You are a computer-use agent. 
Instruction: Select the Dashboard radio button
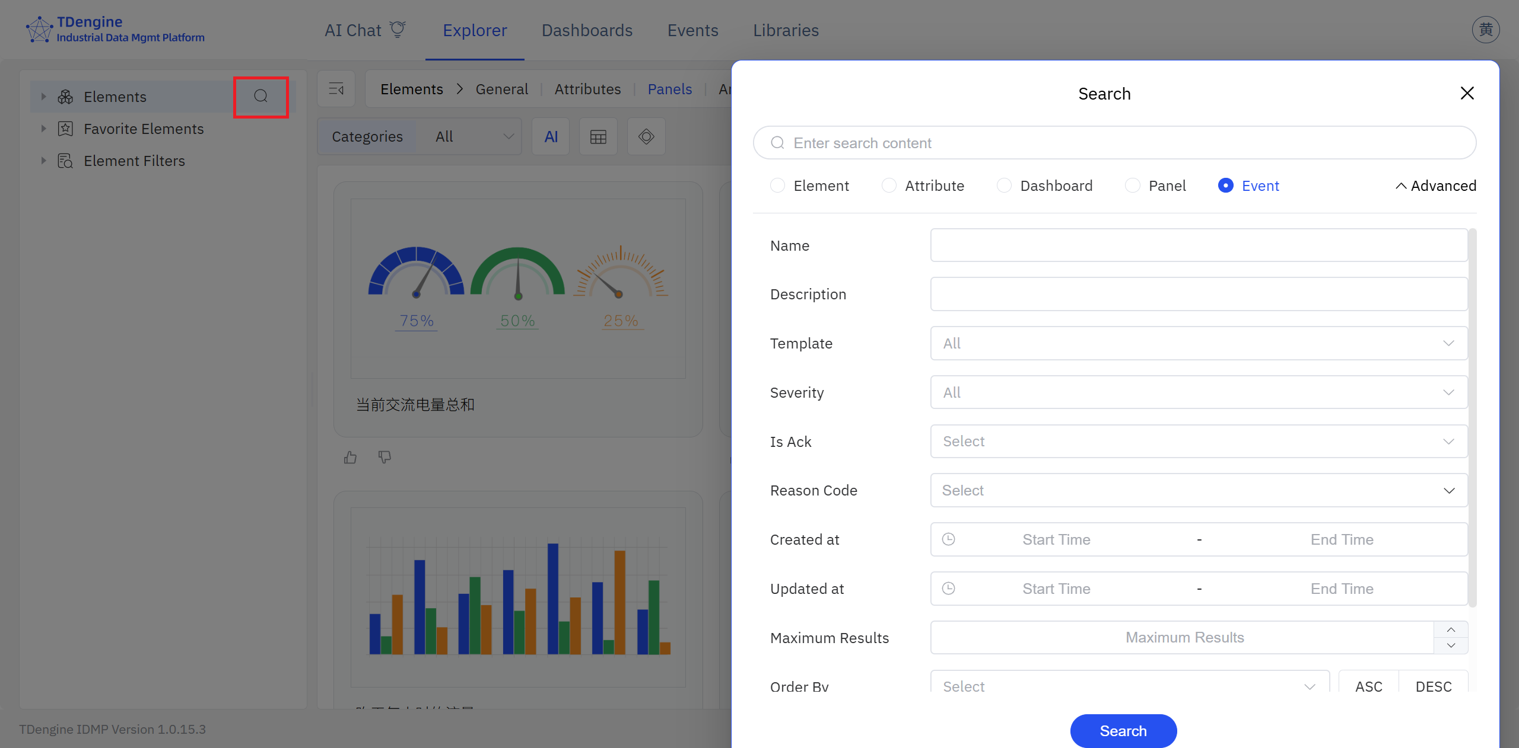[1003, 186]
